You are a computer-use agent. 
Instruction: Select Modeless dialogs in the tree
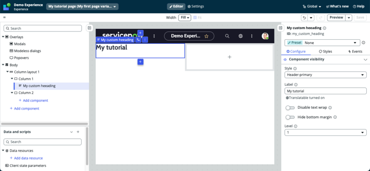click(25, 51)
